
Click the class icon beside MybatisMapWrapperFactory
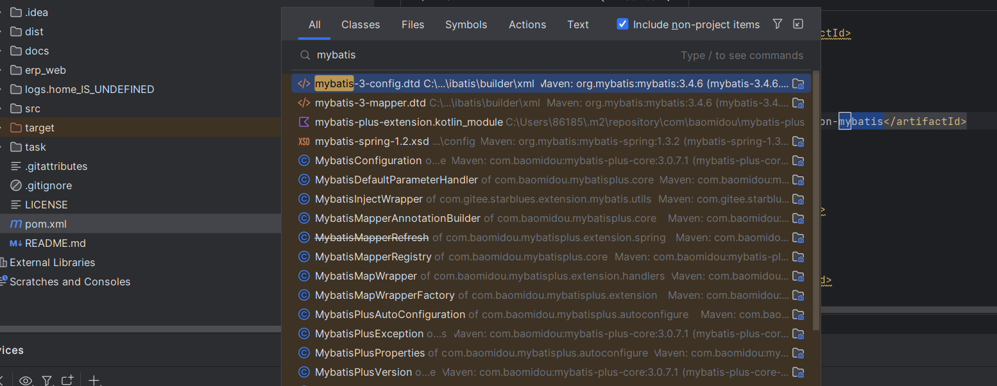click(x=304, y=295)
